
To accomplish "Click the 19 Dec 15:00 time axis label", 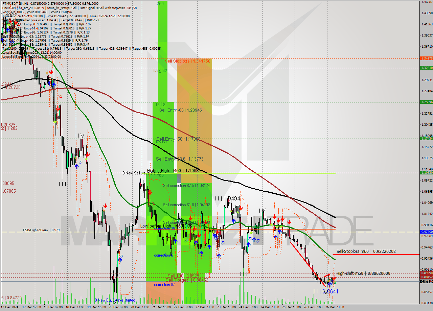I will point(97,307).
